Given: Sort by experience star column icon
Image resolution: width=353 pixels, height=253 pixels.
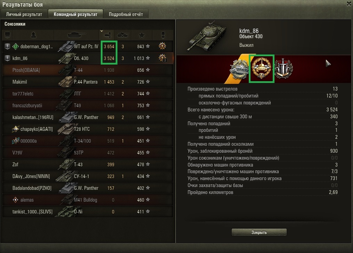Looking at the screenshot, I should (x=142, y=35).
